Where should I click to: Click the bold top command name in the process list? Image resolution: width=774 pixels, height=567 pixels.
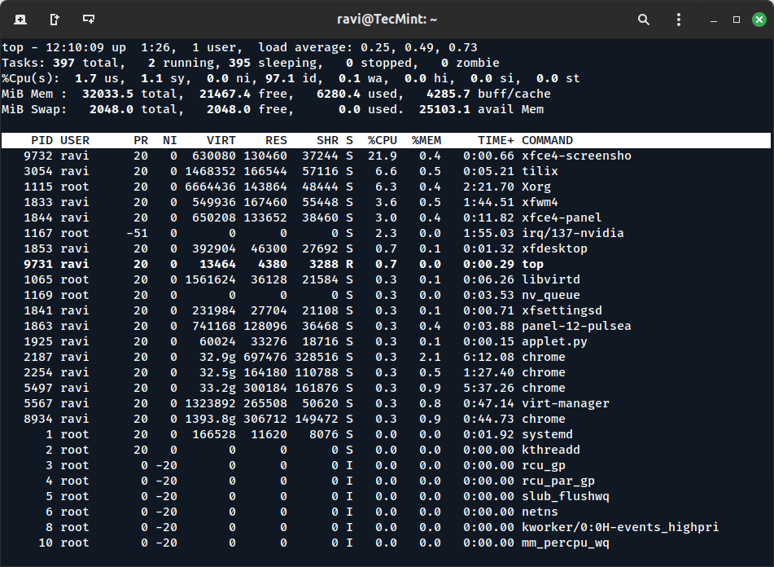(x=532, y=264)
